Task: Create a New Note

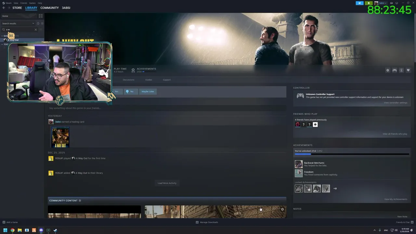Action: pyautogui.click(x=402, y=216)
